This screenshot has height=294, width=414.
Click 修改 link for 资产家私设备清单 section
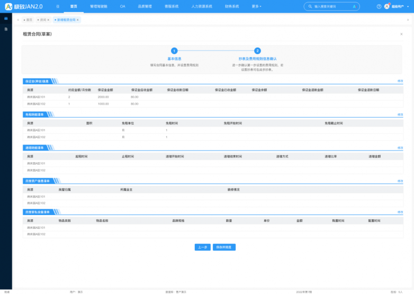(x=400, y=212)
